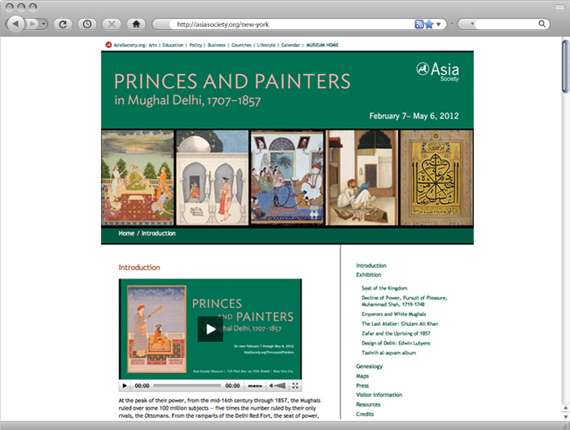Open the Education top navigation link
The height and width of the screenshot is (430, 570).
pos(173,45)
